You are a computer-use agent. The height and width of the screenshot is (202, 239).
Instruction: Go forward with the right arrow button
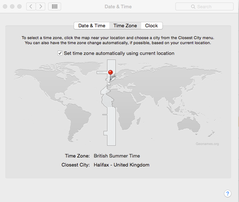pos(41,6)
